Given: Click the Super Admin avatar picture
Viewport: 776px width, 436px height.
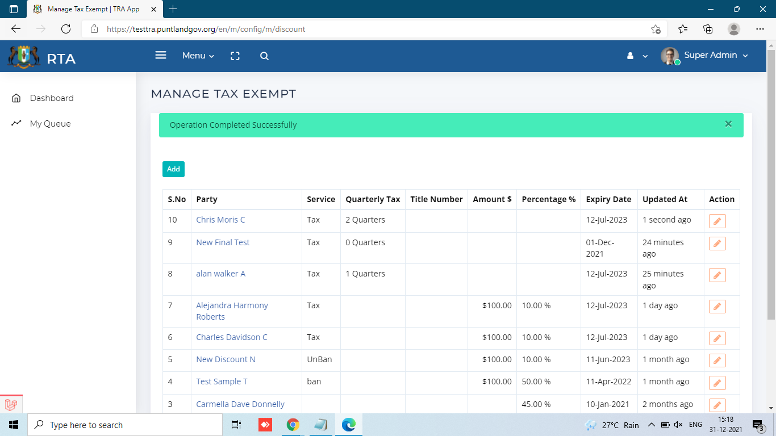Looking at the screenshot, I should tap(670, 56).
